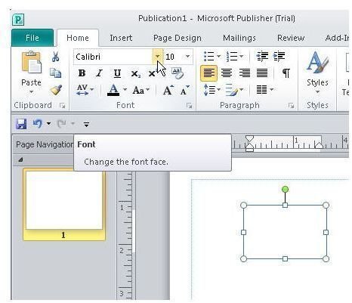This screenshot has width=352, height=303.
Task: Open the font face dropdown arrow
Action: (x=158, y=57)
